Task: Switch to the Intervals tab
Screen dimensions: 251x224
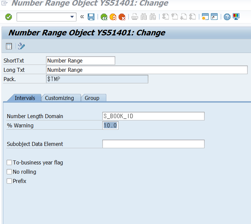Action: [x=25, y=98]
